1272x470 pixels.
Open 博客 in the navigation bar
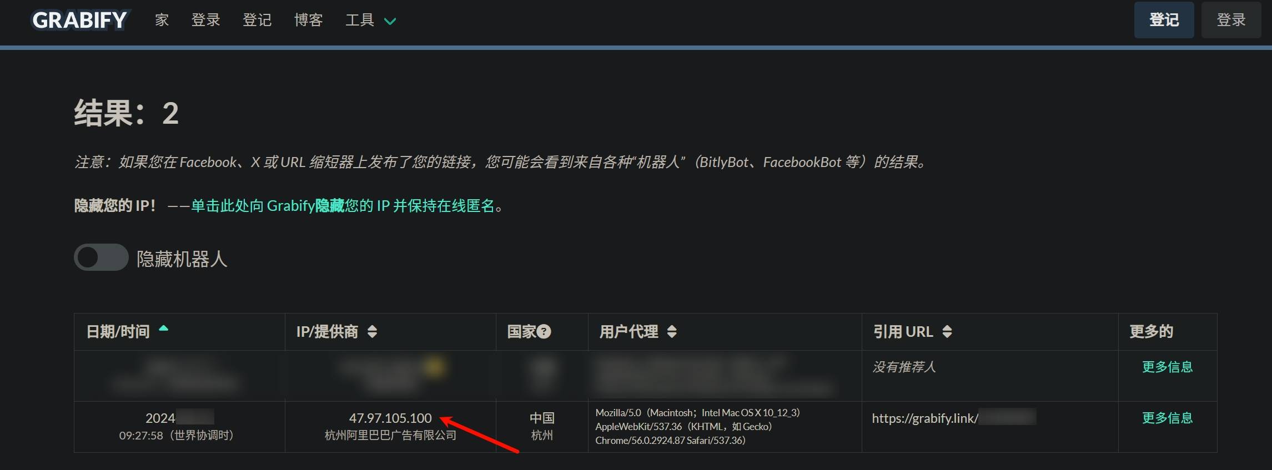pyautogui.click(x=309, y=21)
